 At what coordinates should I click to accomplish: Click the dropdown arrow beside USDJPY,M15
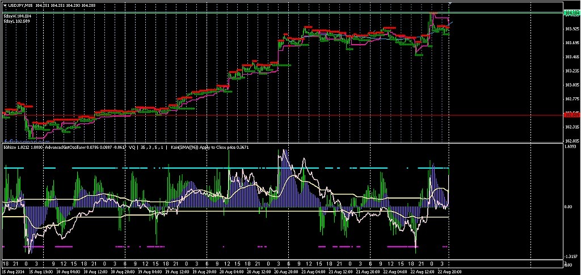click(x=5, y=5)
